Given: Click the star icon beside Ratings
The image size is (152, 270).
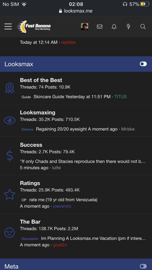Looking at the screenshot, I should pyautogui.click(x=10, y=194).
